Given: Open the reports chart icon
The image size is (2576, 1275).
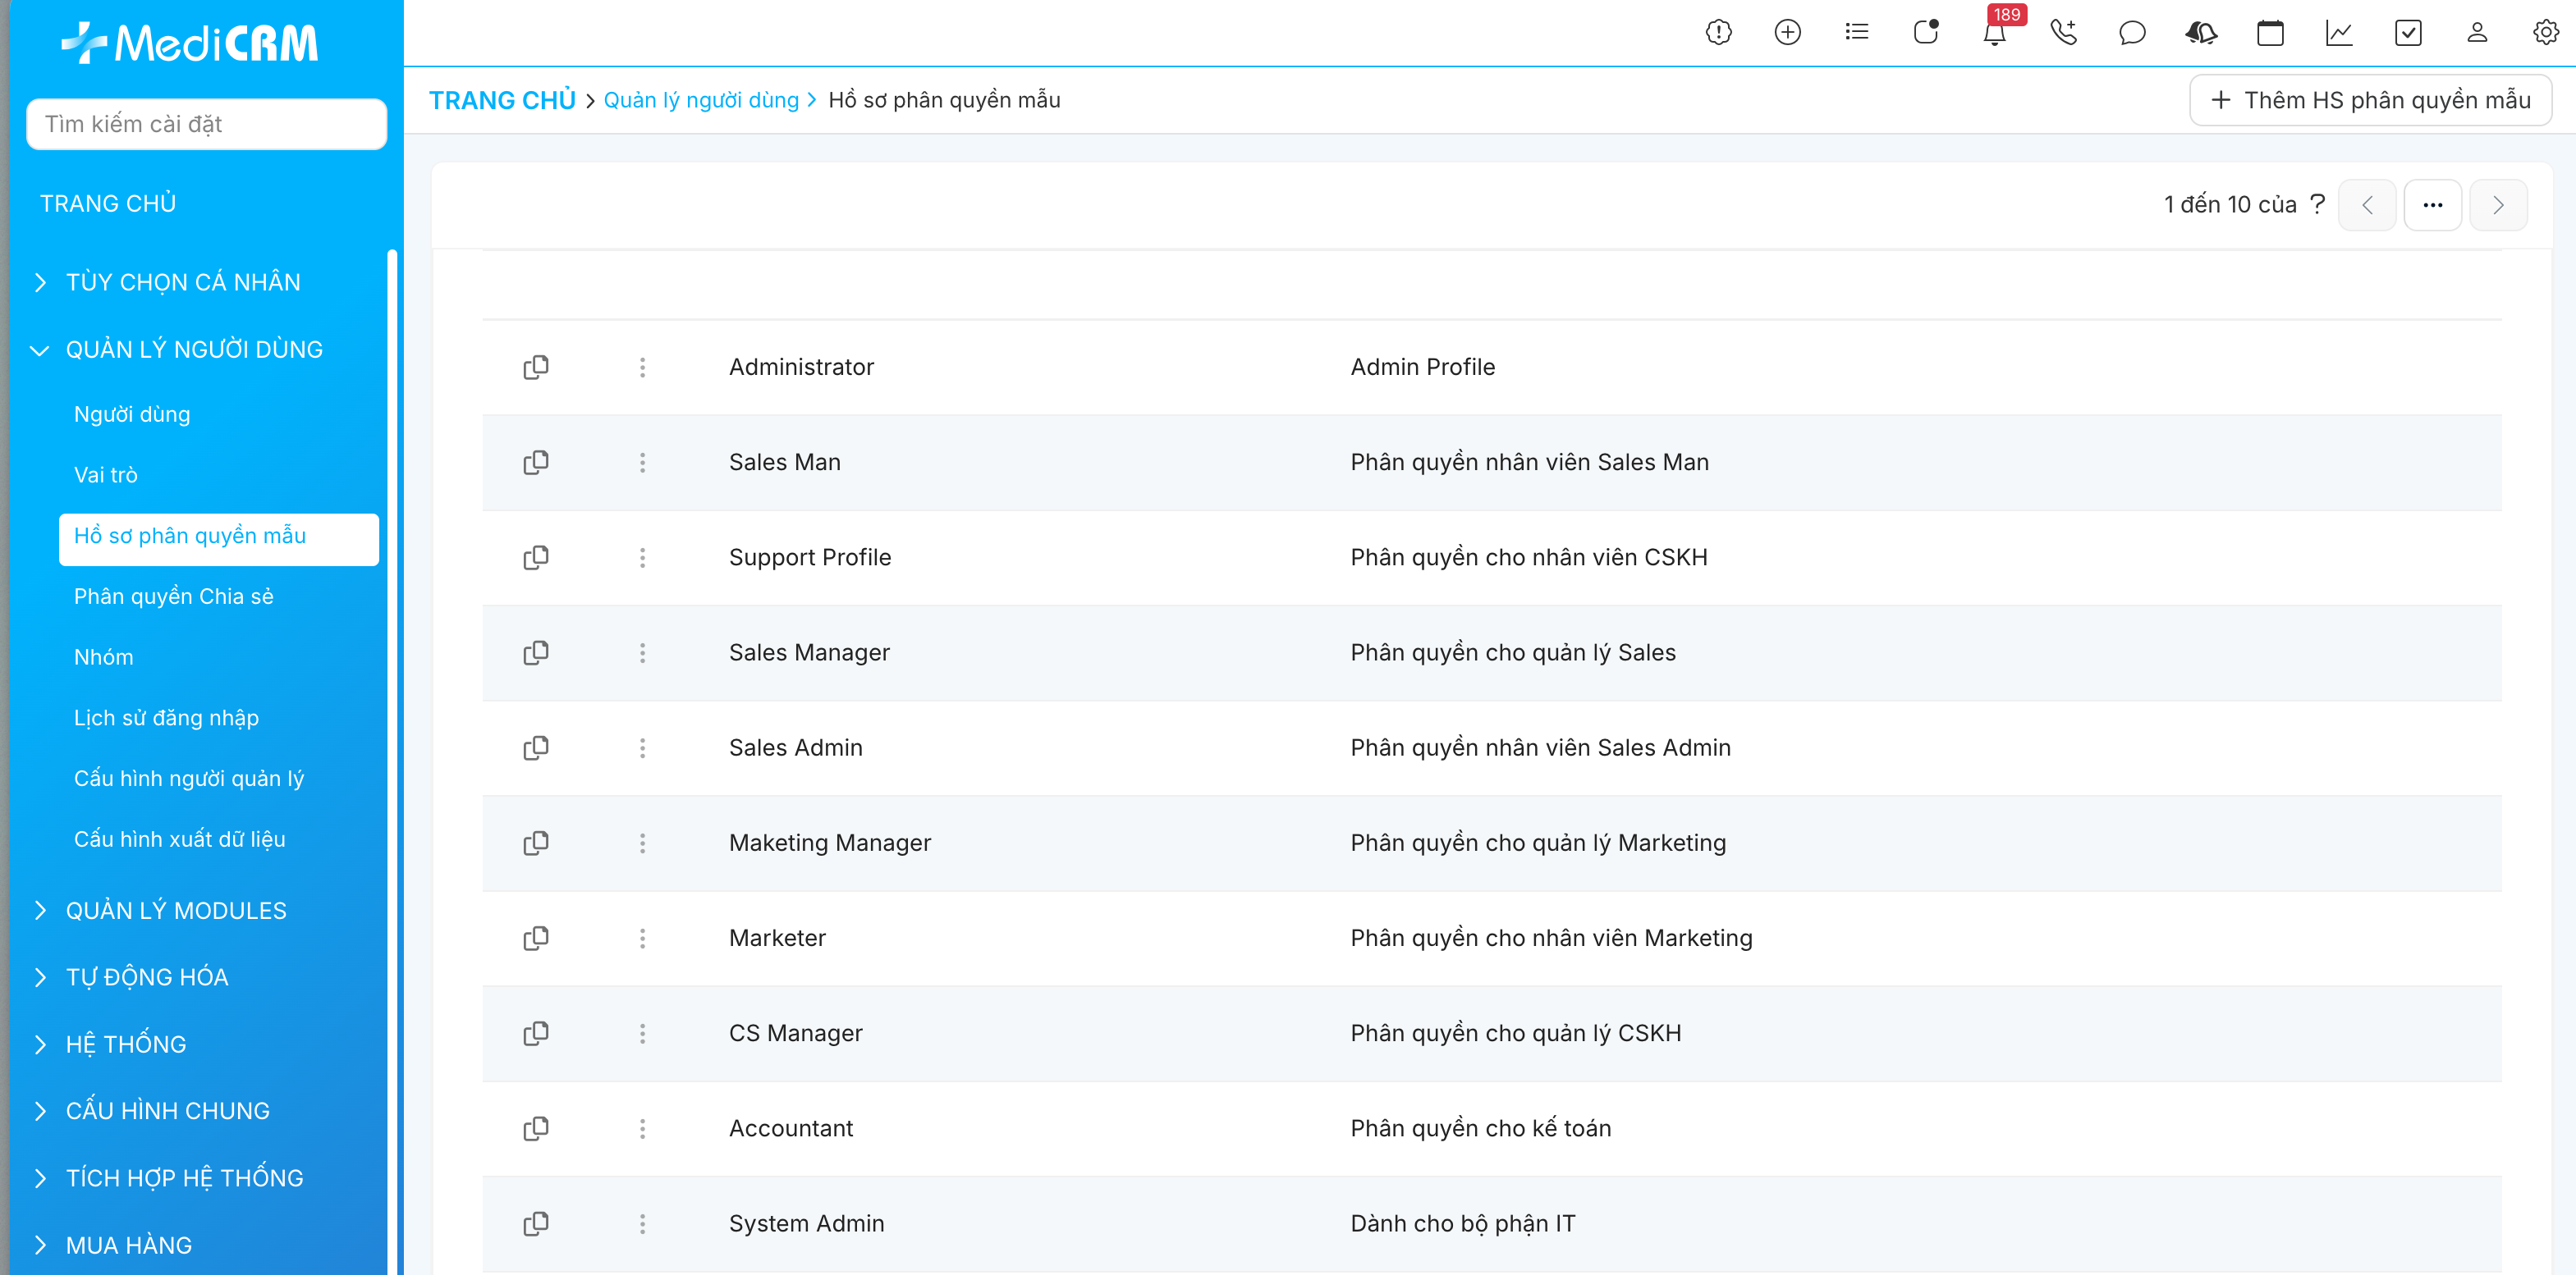Looking at the screenshot, I should (2339, 33).
